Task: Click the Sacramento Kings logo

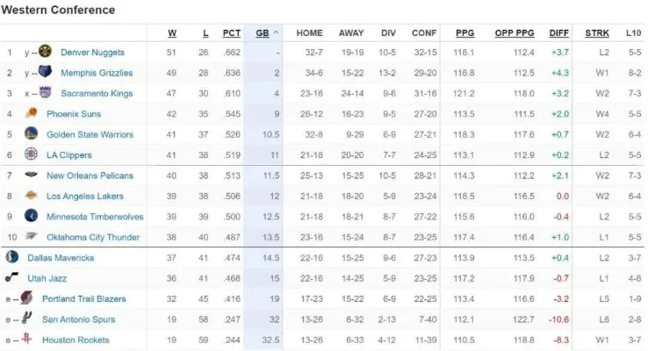Action: click(45, 92)
